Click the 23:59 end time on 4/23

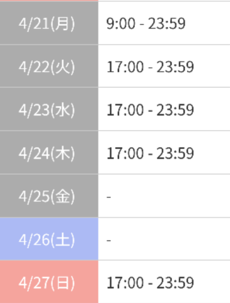point(175,110)
